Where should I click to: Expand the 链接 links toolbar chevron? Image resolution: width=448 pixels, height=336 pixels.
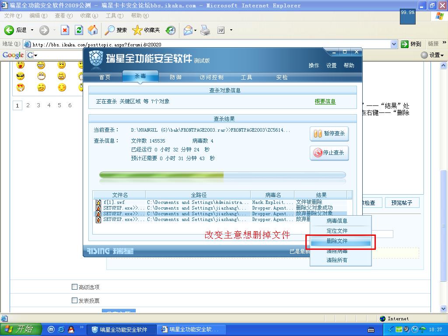click(444, 43)
